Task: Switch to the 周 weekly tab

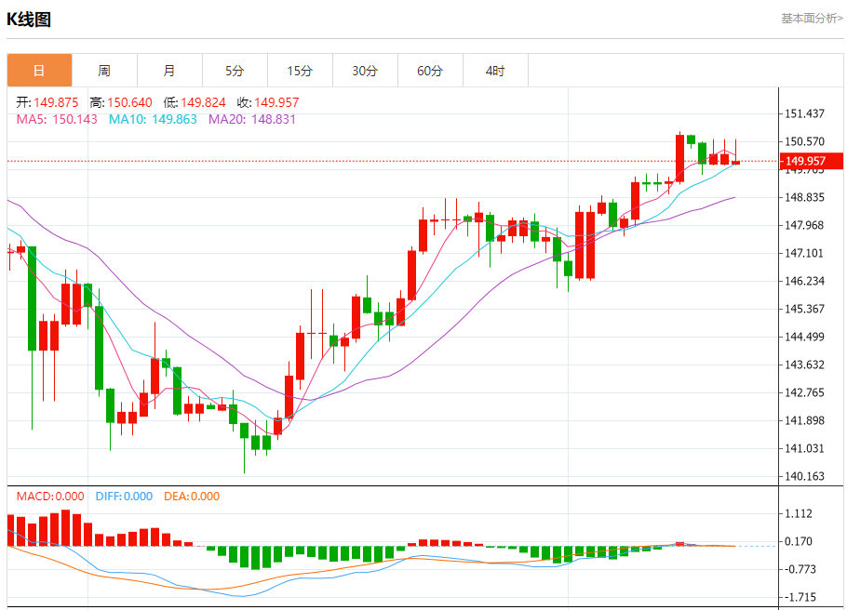Action: 105,70
